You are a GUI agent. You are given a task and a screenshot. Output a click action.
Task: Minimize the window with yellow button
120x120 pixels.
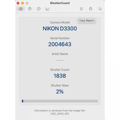pyautogui.click(x=22, y=3)
